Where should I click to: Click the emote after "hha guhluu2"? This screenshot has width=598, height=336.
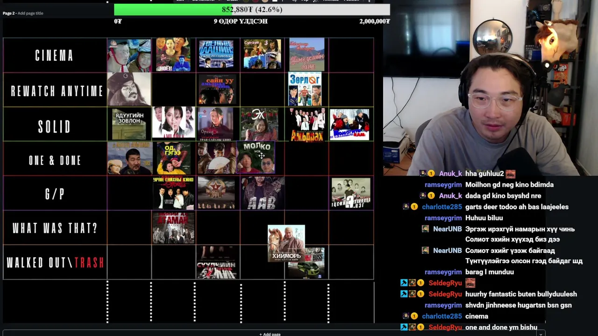[x=510, y=174]
